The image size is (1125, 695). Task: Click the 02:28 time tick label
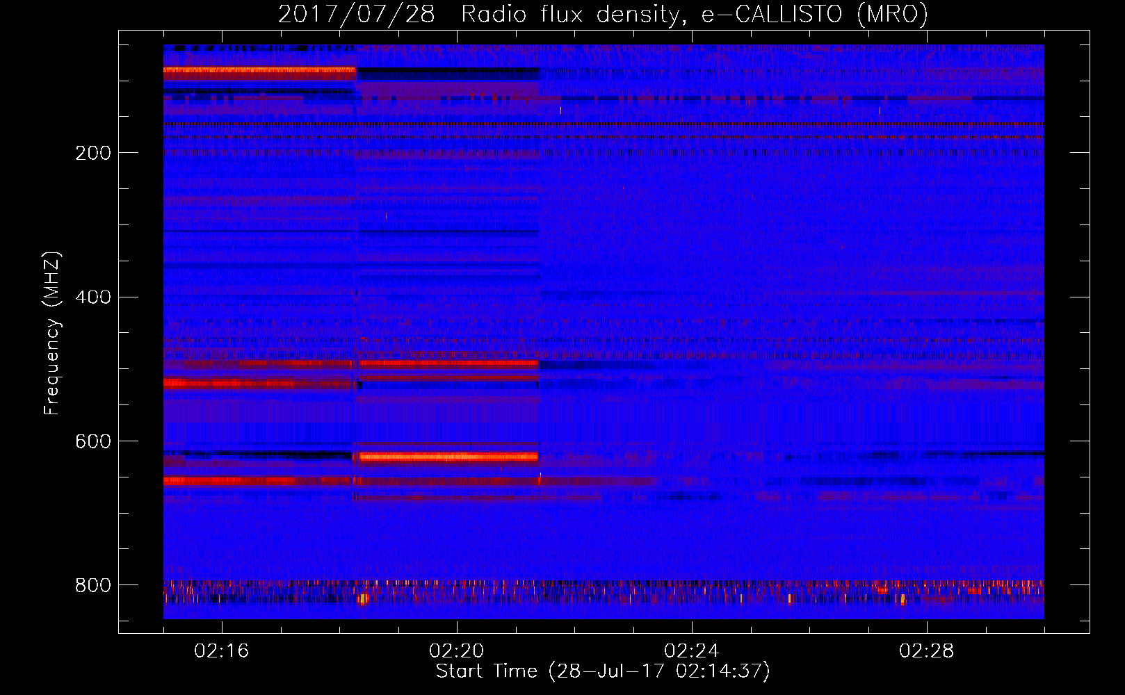(x=926, y=651)
